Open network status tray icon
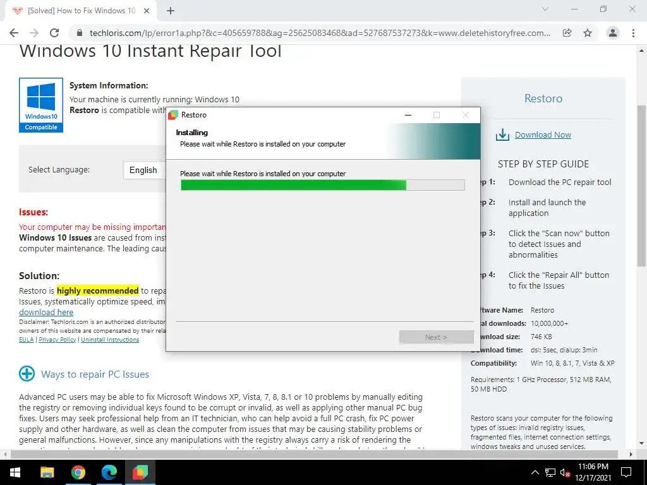 click(x=550, y=472)
